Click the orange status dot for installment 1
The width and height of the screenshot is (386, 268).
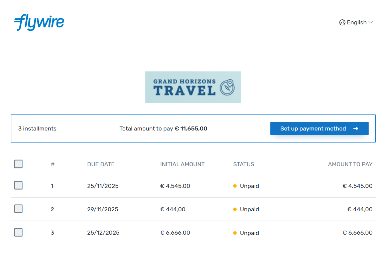(x=235, y=186)
